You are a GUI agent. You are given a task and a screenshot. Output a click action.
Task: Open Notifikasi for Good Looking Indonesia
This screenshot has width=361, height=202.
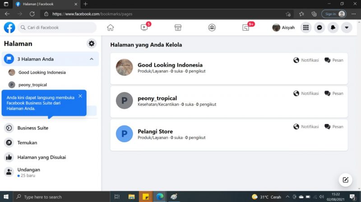(x=306, y=60)
